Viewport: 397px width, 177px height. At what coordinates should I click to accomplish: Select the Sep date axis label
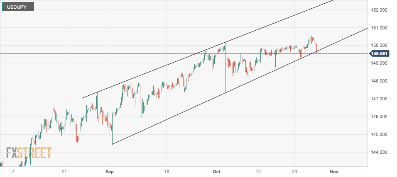tap(110, 172)
